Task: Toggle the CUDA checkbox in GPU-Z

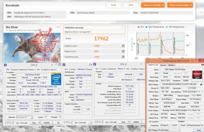Action: pyautogui.click(x=171, y=125)
